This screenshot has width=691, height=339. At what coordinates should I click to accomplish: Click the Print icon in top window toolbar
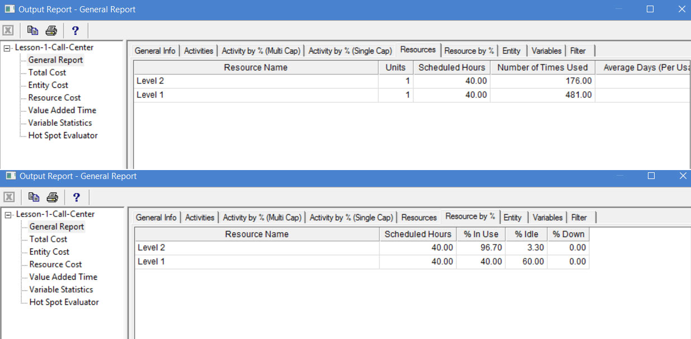click(51, 30)
